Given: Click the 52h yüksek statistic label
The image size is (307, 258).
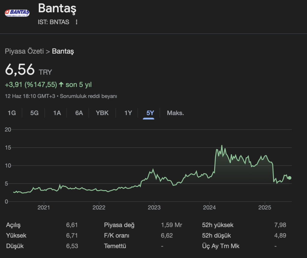Looking at the screenshot, I should [x=218, y=225].
